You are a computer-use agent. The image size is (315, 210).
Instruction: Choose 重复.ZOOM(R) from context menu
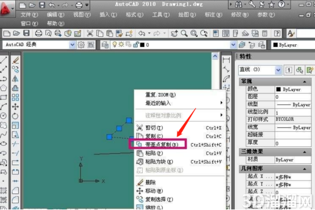pyautogui.click(x=180, y=94)
